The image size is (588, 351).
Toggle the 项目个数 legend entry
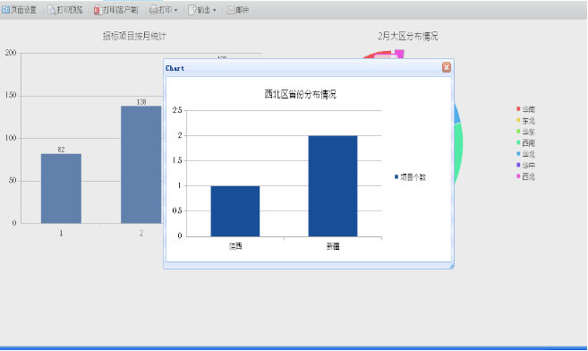coord(410,177)
